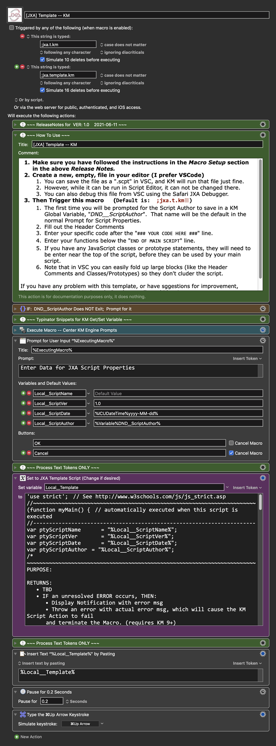Image resolution: width=276 pixels, height=746 pixels.
Task: Click command icon of Up Arrow Keystroke action
Action: (23, 715)
